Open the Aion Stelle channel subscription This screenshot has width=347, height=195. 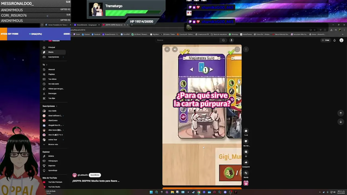53,111
